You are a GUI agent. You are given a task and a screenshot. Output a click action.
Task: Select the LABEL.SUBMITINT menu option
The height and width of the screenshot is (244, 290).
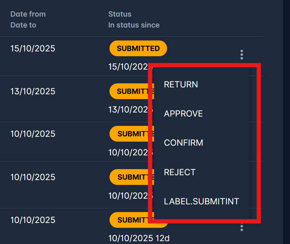coord(201,202)
